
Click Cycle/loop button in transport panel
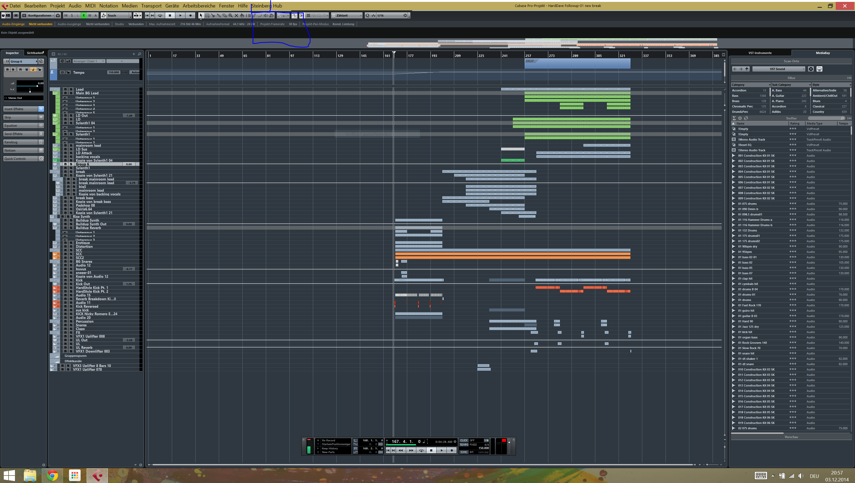[421, 450]
